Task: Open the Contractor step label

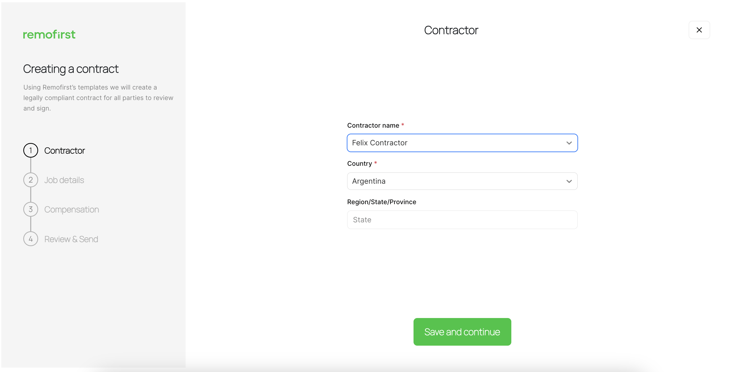Action: 65,150
